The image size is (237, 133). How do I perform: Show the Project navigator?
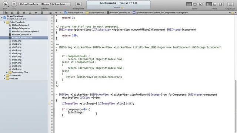[x=6, y=13]
